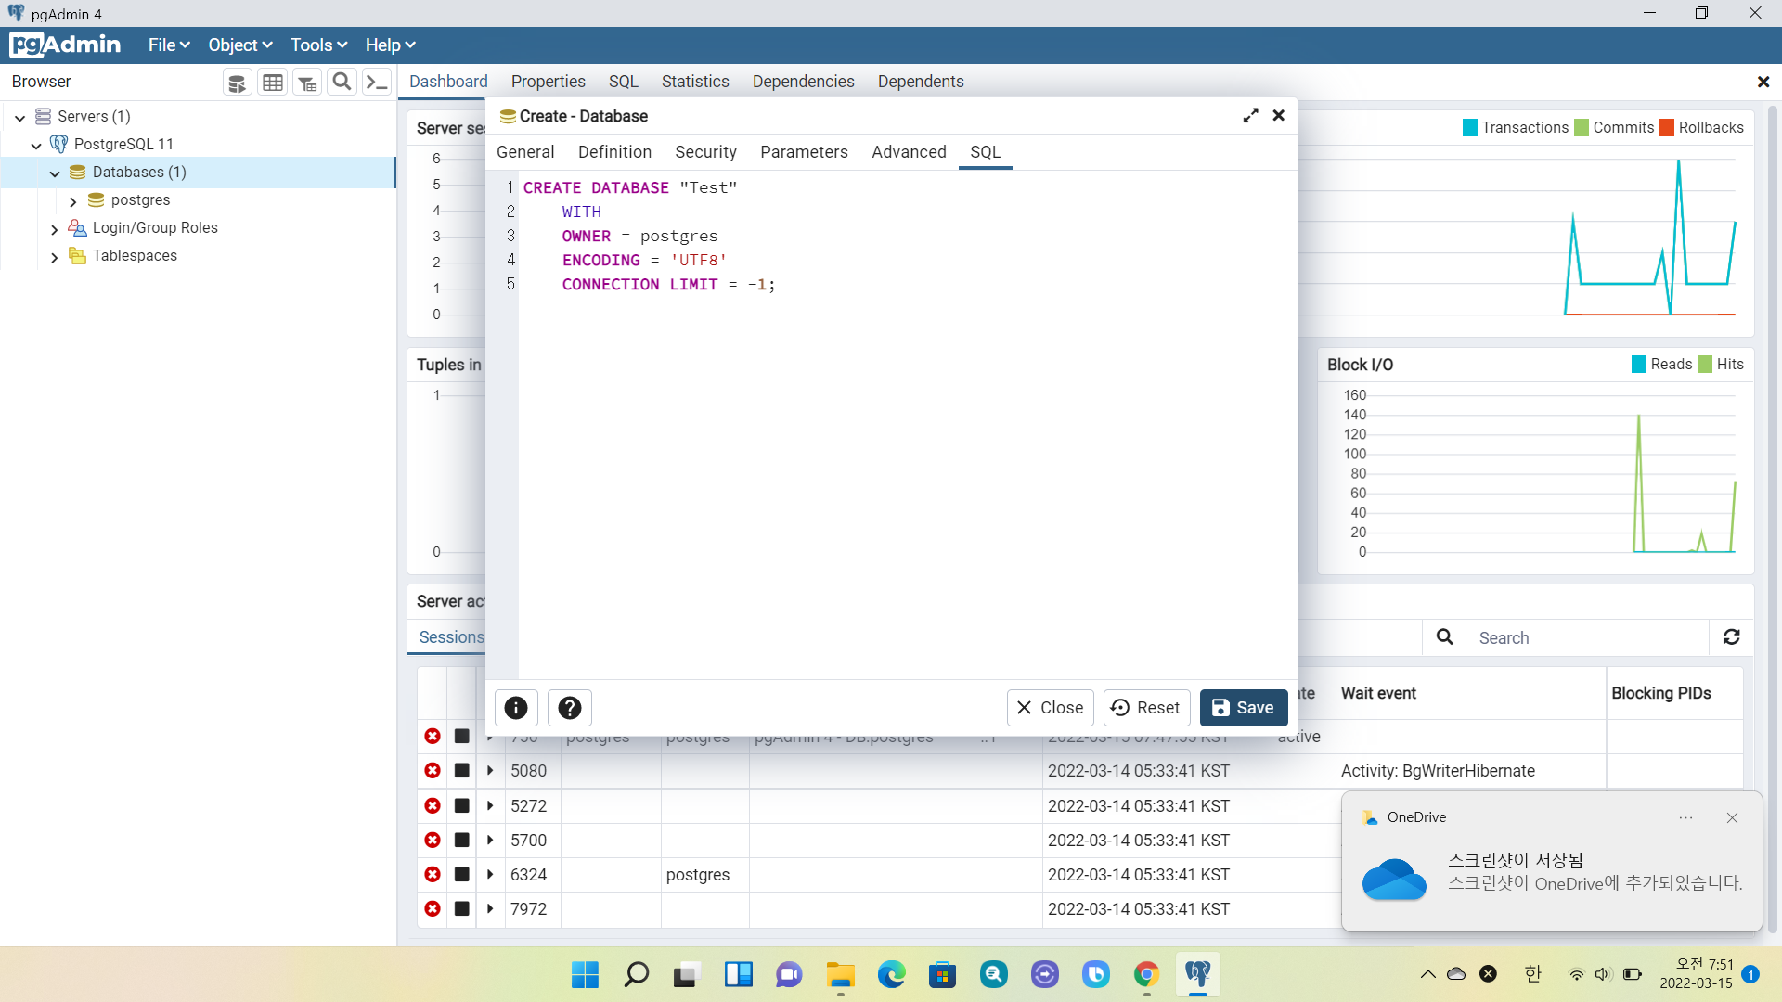Open the Search Objects magnifier icon
Image resolution: width=1782 pixels, height=1002 pixels.
342,83
